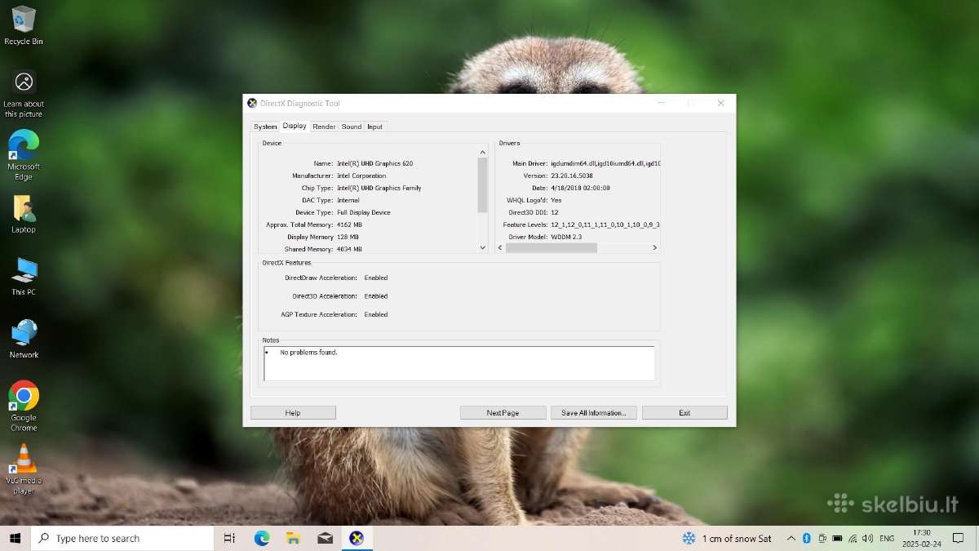Open the Windows Start menu

(15, 538)
